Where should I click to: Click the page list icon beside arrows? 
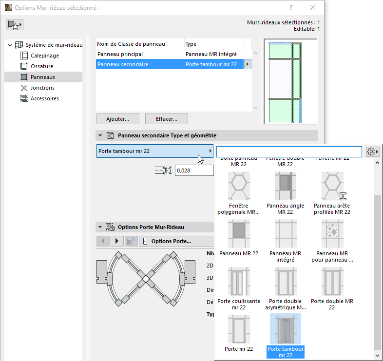pos(131,241)
